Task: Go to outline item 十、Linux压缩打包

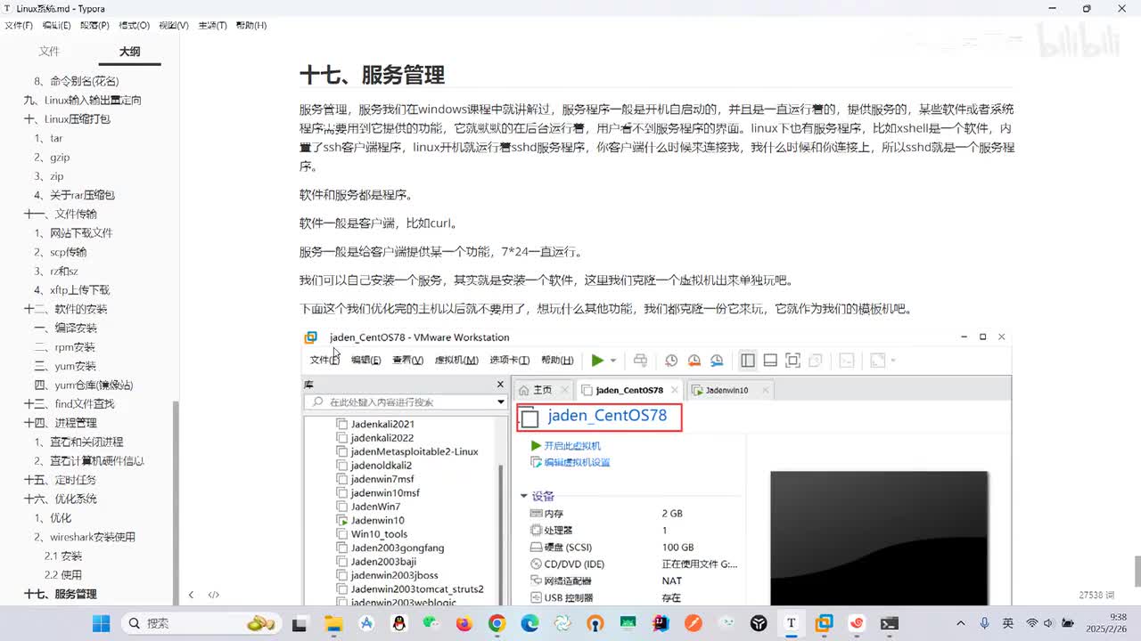Action: click(67, 118)
